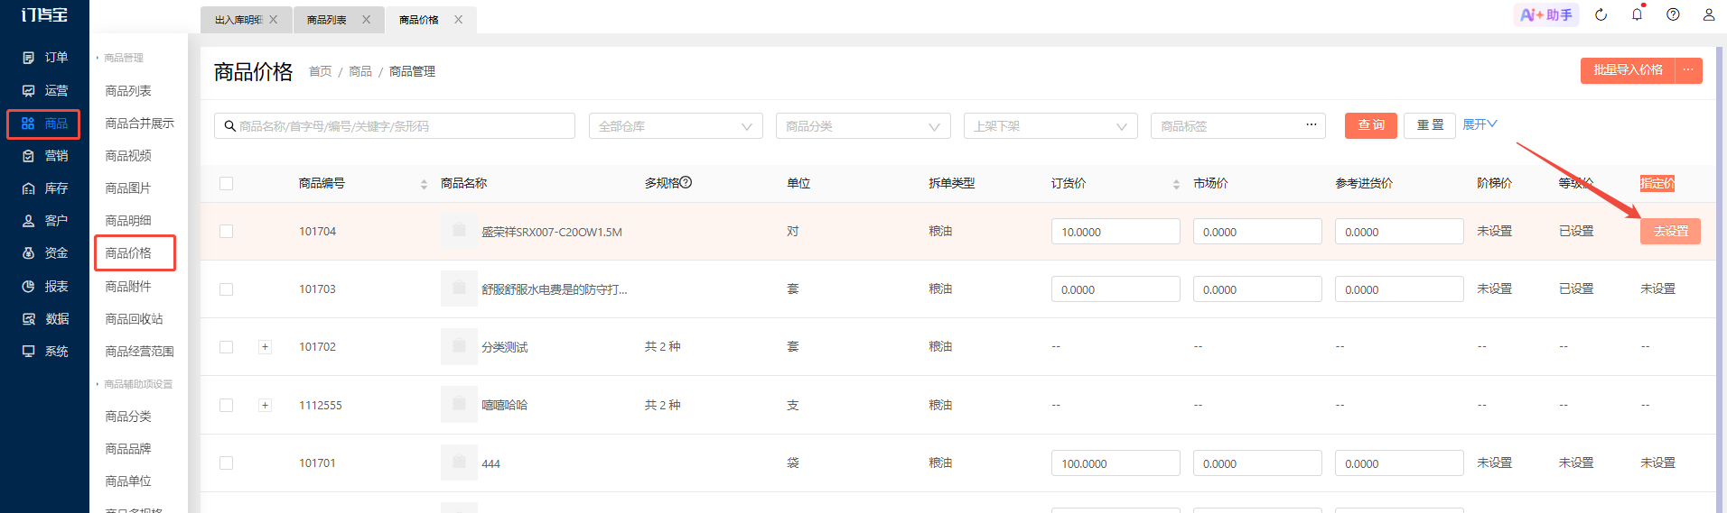Image resolution: width=1727 pixels, height=513 pixels.
Task: Open the 报表 sidebar section
Action: click(x=44, y=287)
